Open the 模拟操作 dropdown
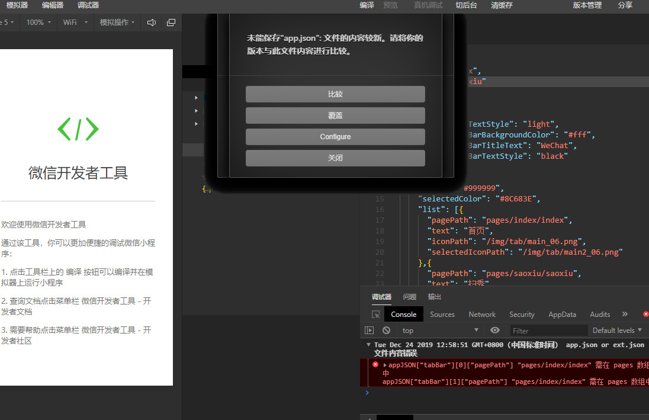 point(117,23)
